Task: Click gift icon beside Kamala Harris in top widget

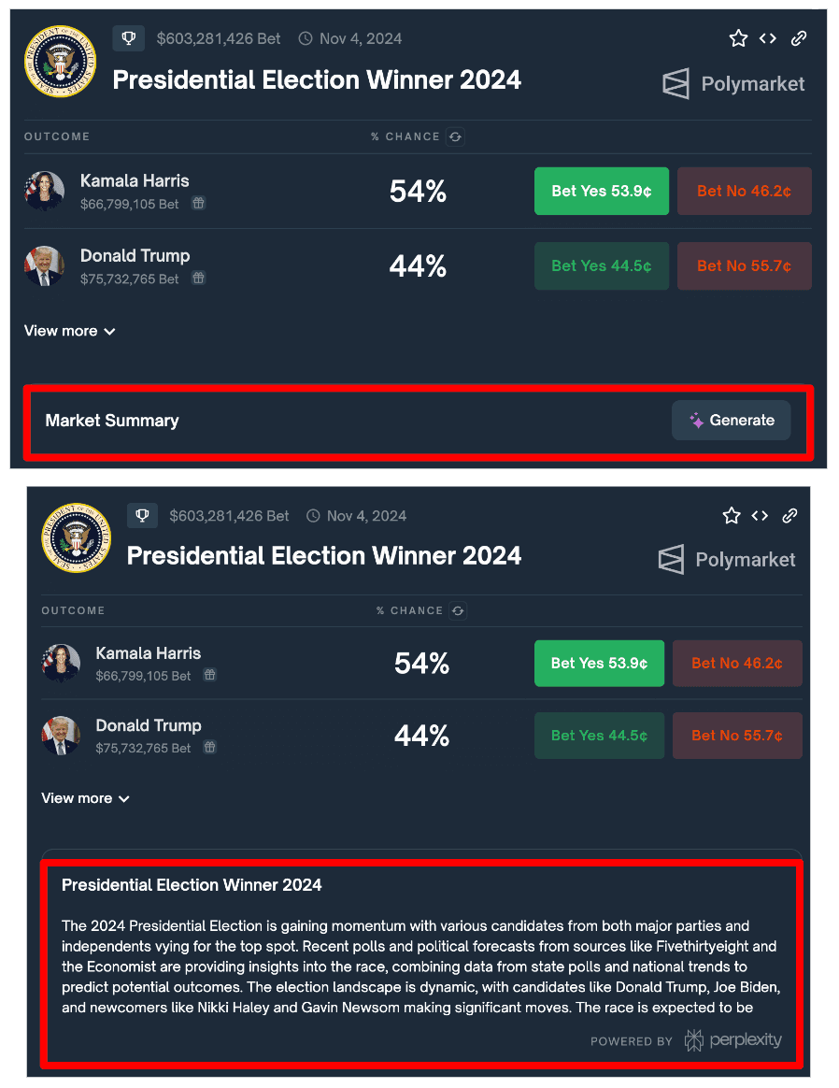Action: tap(198, 204)
